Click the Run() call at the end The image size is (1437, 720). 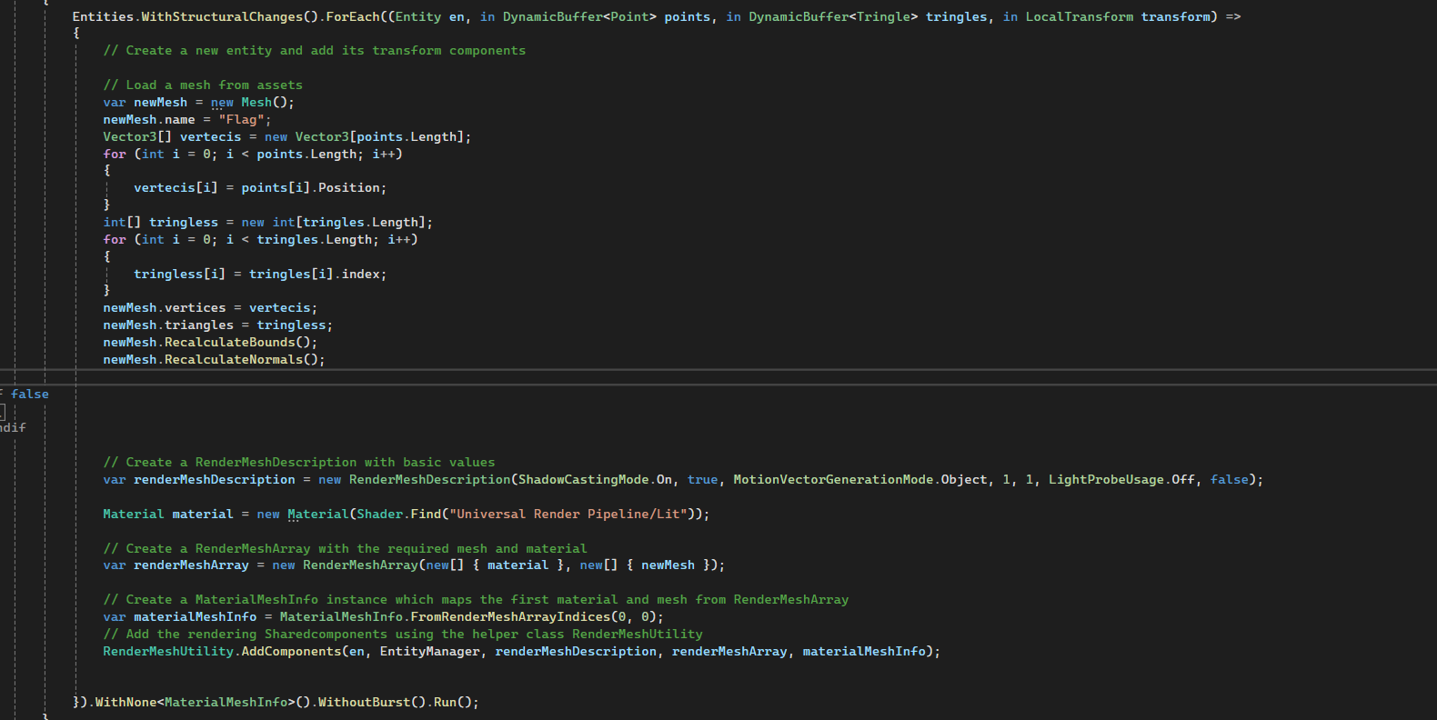(453, 703)
